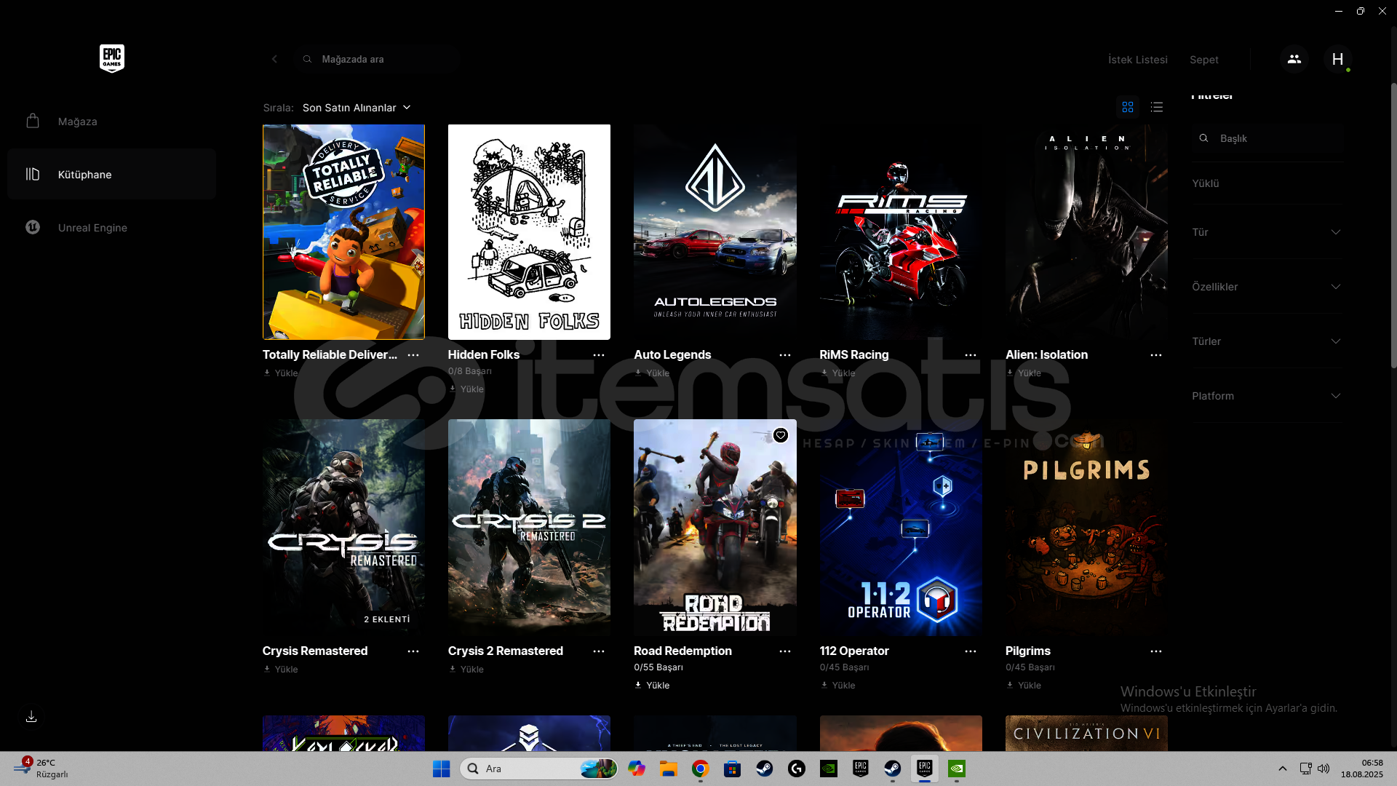Open Civilization VI cover thumbnail
This screenshot has height=786, width=1397.
pos(1086,733)
